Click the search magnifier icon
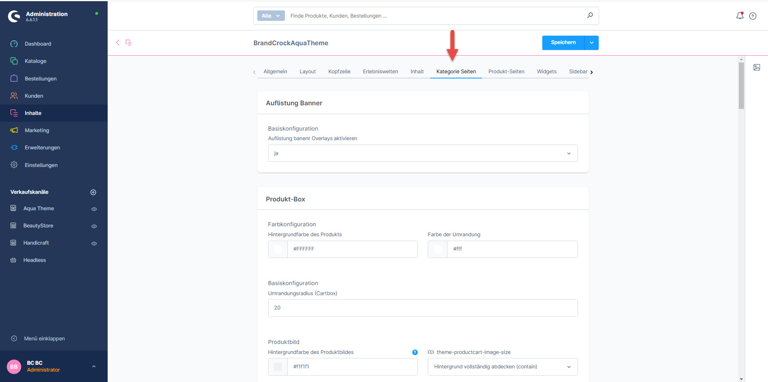The image size is (768, 382). [x=590, y=16]
